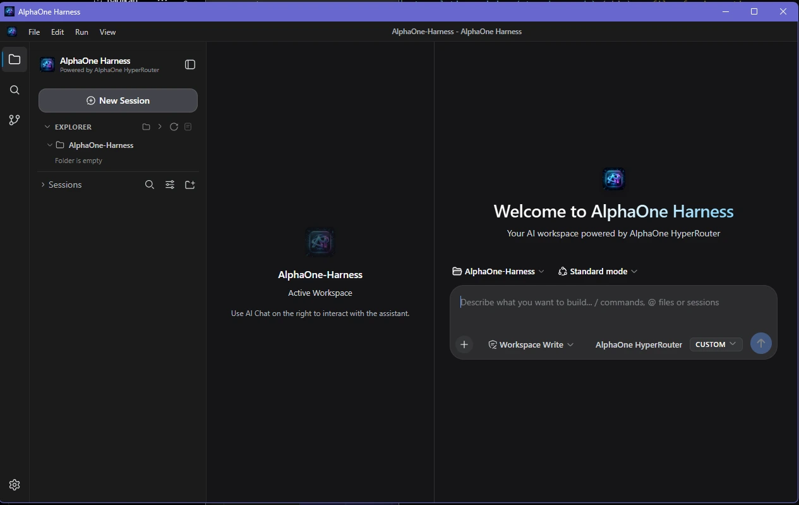Screen dimensions: 799x505
Task: Create a new session folder icon
Action: [x=190, y=185]
